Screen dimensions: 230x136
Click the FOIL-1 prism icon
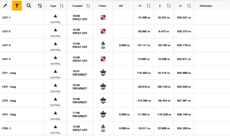103,128
